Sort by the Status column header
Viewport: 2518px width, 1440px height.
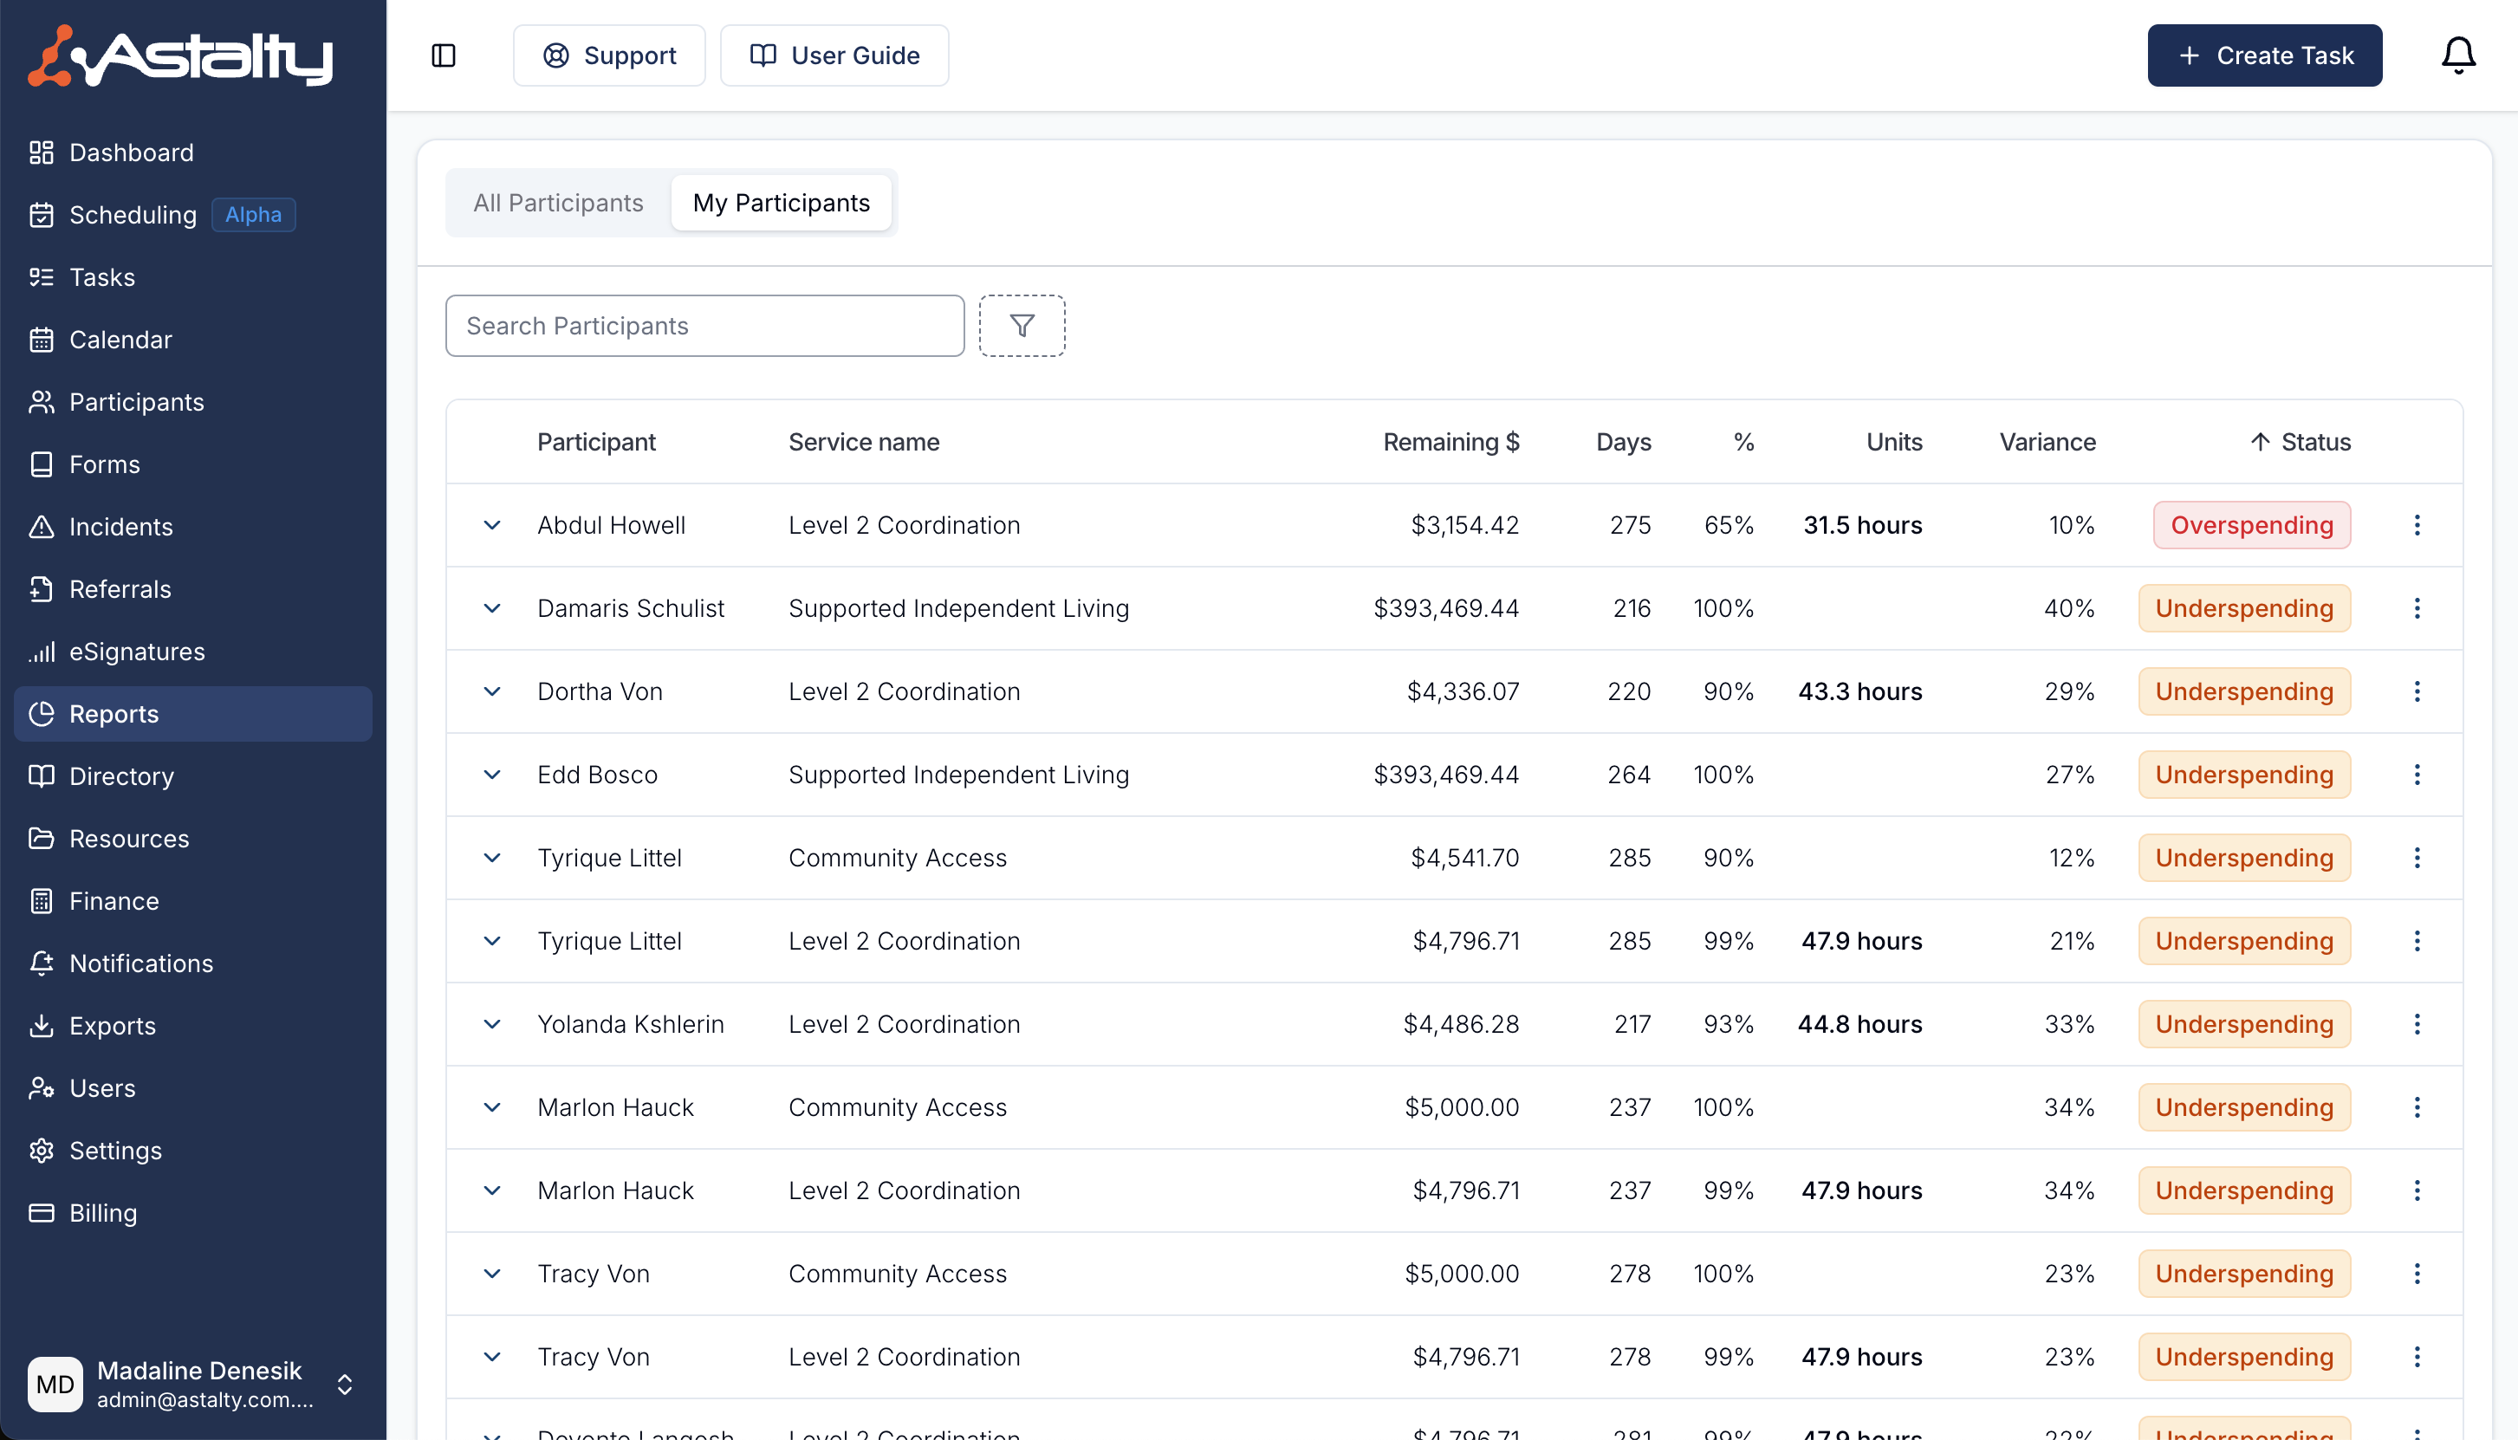point(2301,442)
